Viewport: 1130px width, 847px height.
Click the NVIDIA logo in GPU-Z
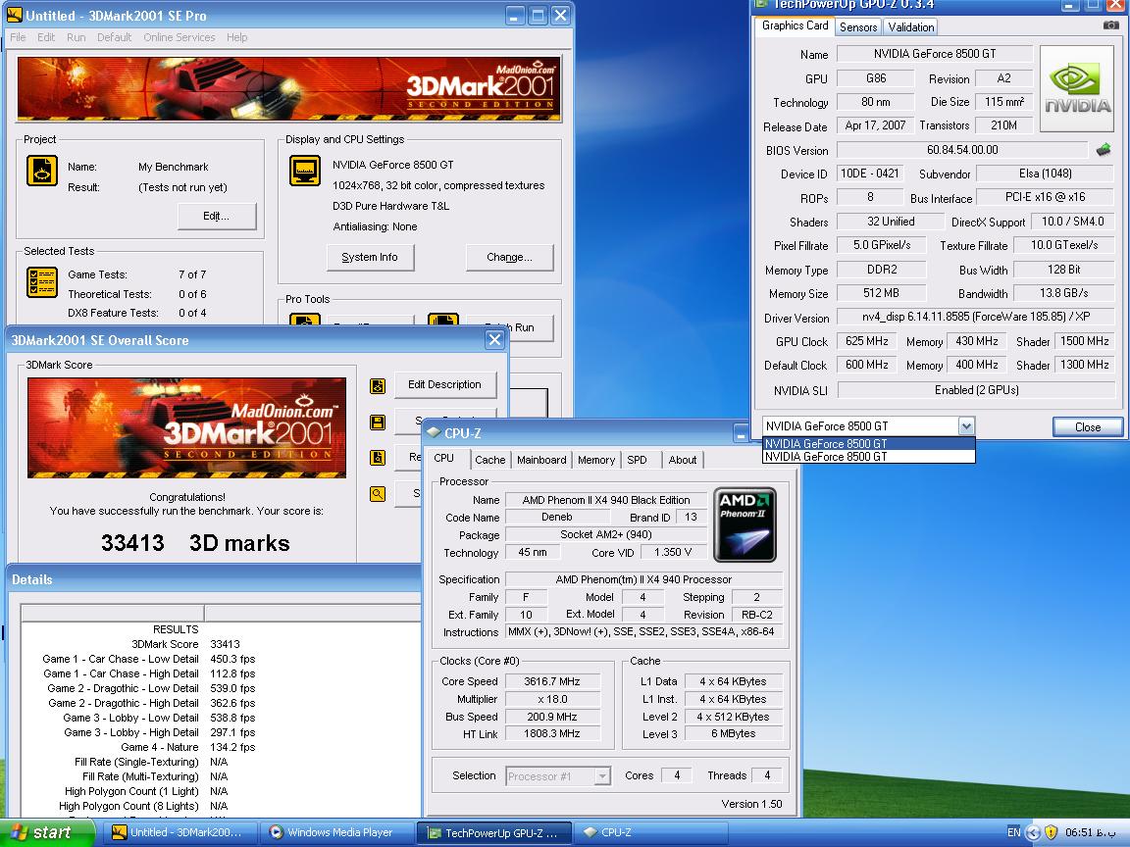(x=1077, y=88)
